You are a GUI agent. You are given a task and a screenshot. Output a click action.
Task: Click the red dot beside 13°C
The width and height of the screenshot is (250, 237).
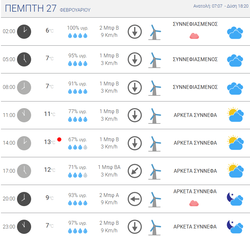tap(59, 140)
